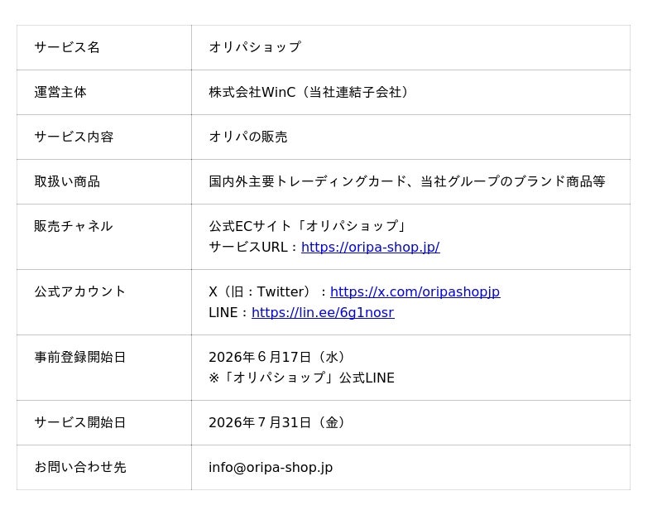This screenshot has width=662, height=515.
Task: Click the サービス開始日 row label
Action: [80, 422]
